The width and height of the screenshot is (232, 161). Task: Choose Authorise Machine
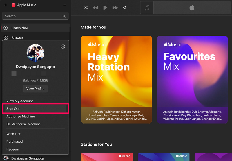click(21, 116)
